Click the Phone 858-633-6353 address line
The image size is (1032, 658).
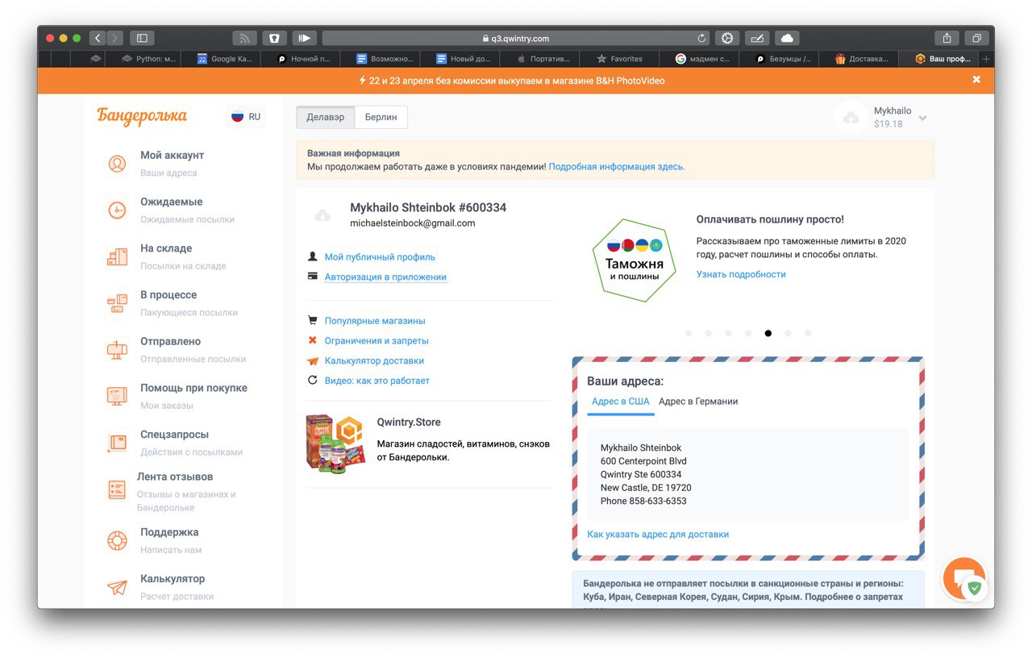(643, 501)
